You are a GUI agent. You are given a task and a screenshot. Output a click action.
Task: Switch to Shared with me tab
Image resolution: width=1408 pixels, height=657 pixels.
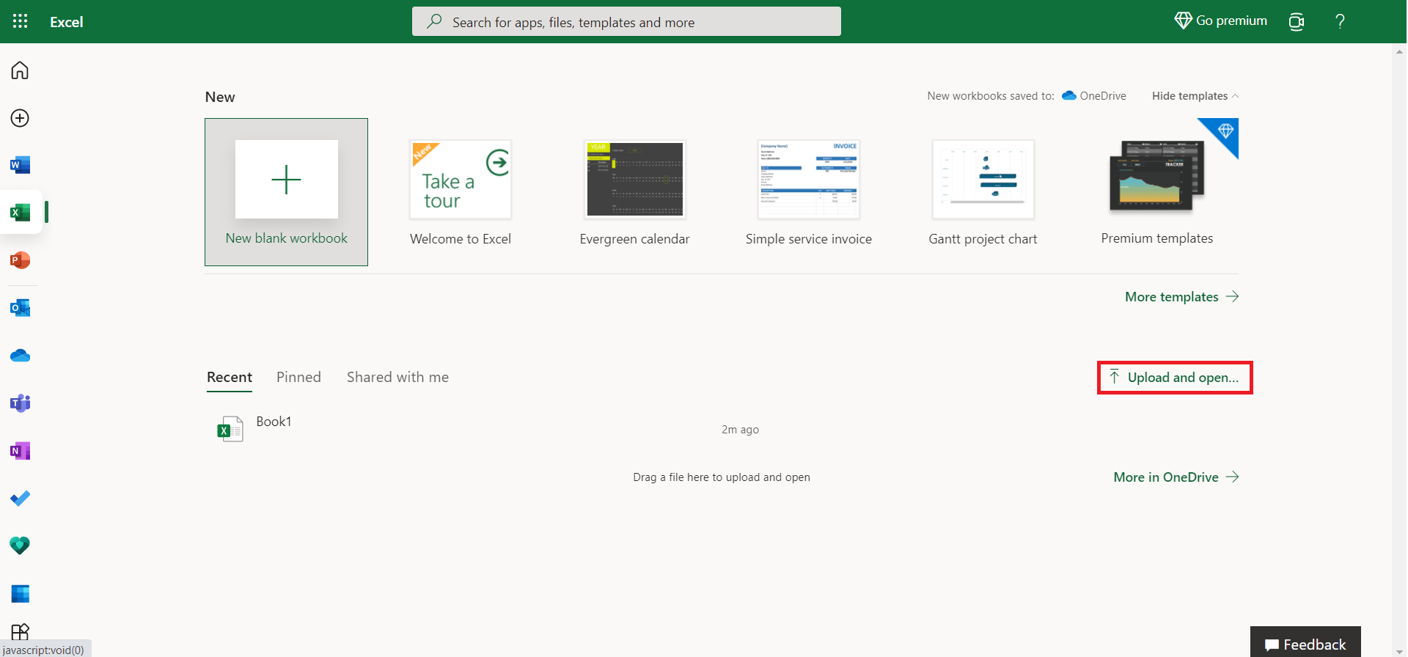397,377
